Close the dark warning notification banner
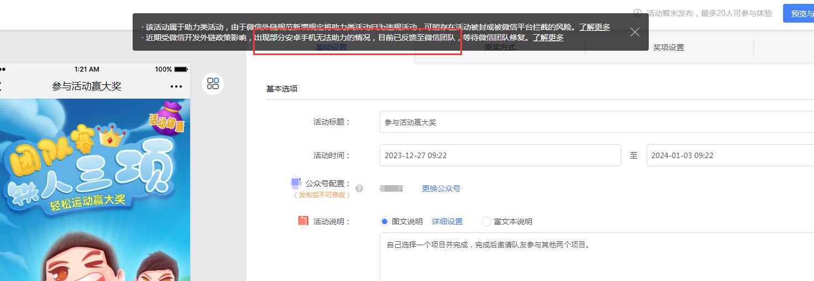 point(635,32)
